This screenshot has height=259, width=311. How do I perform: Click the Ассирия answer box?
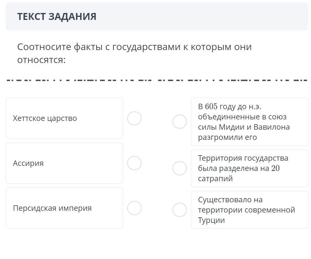(x=64, y=163)
